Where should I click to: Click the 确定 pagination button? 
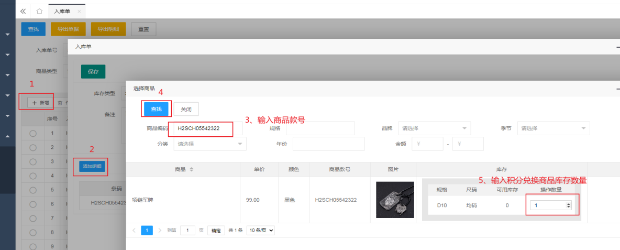pyautogui.click(x=216, y=230)
